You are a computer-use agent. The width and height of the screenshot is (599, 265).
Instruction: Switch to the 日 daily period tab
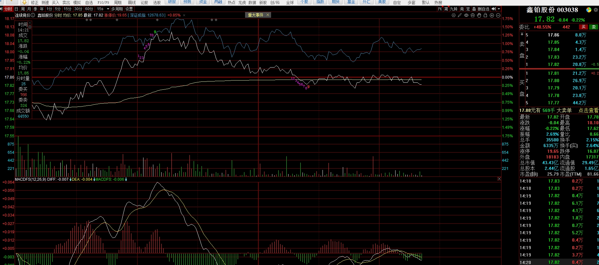pos(17,9)
